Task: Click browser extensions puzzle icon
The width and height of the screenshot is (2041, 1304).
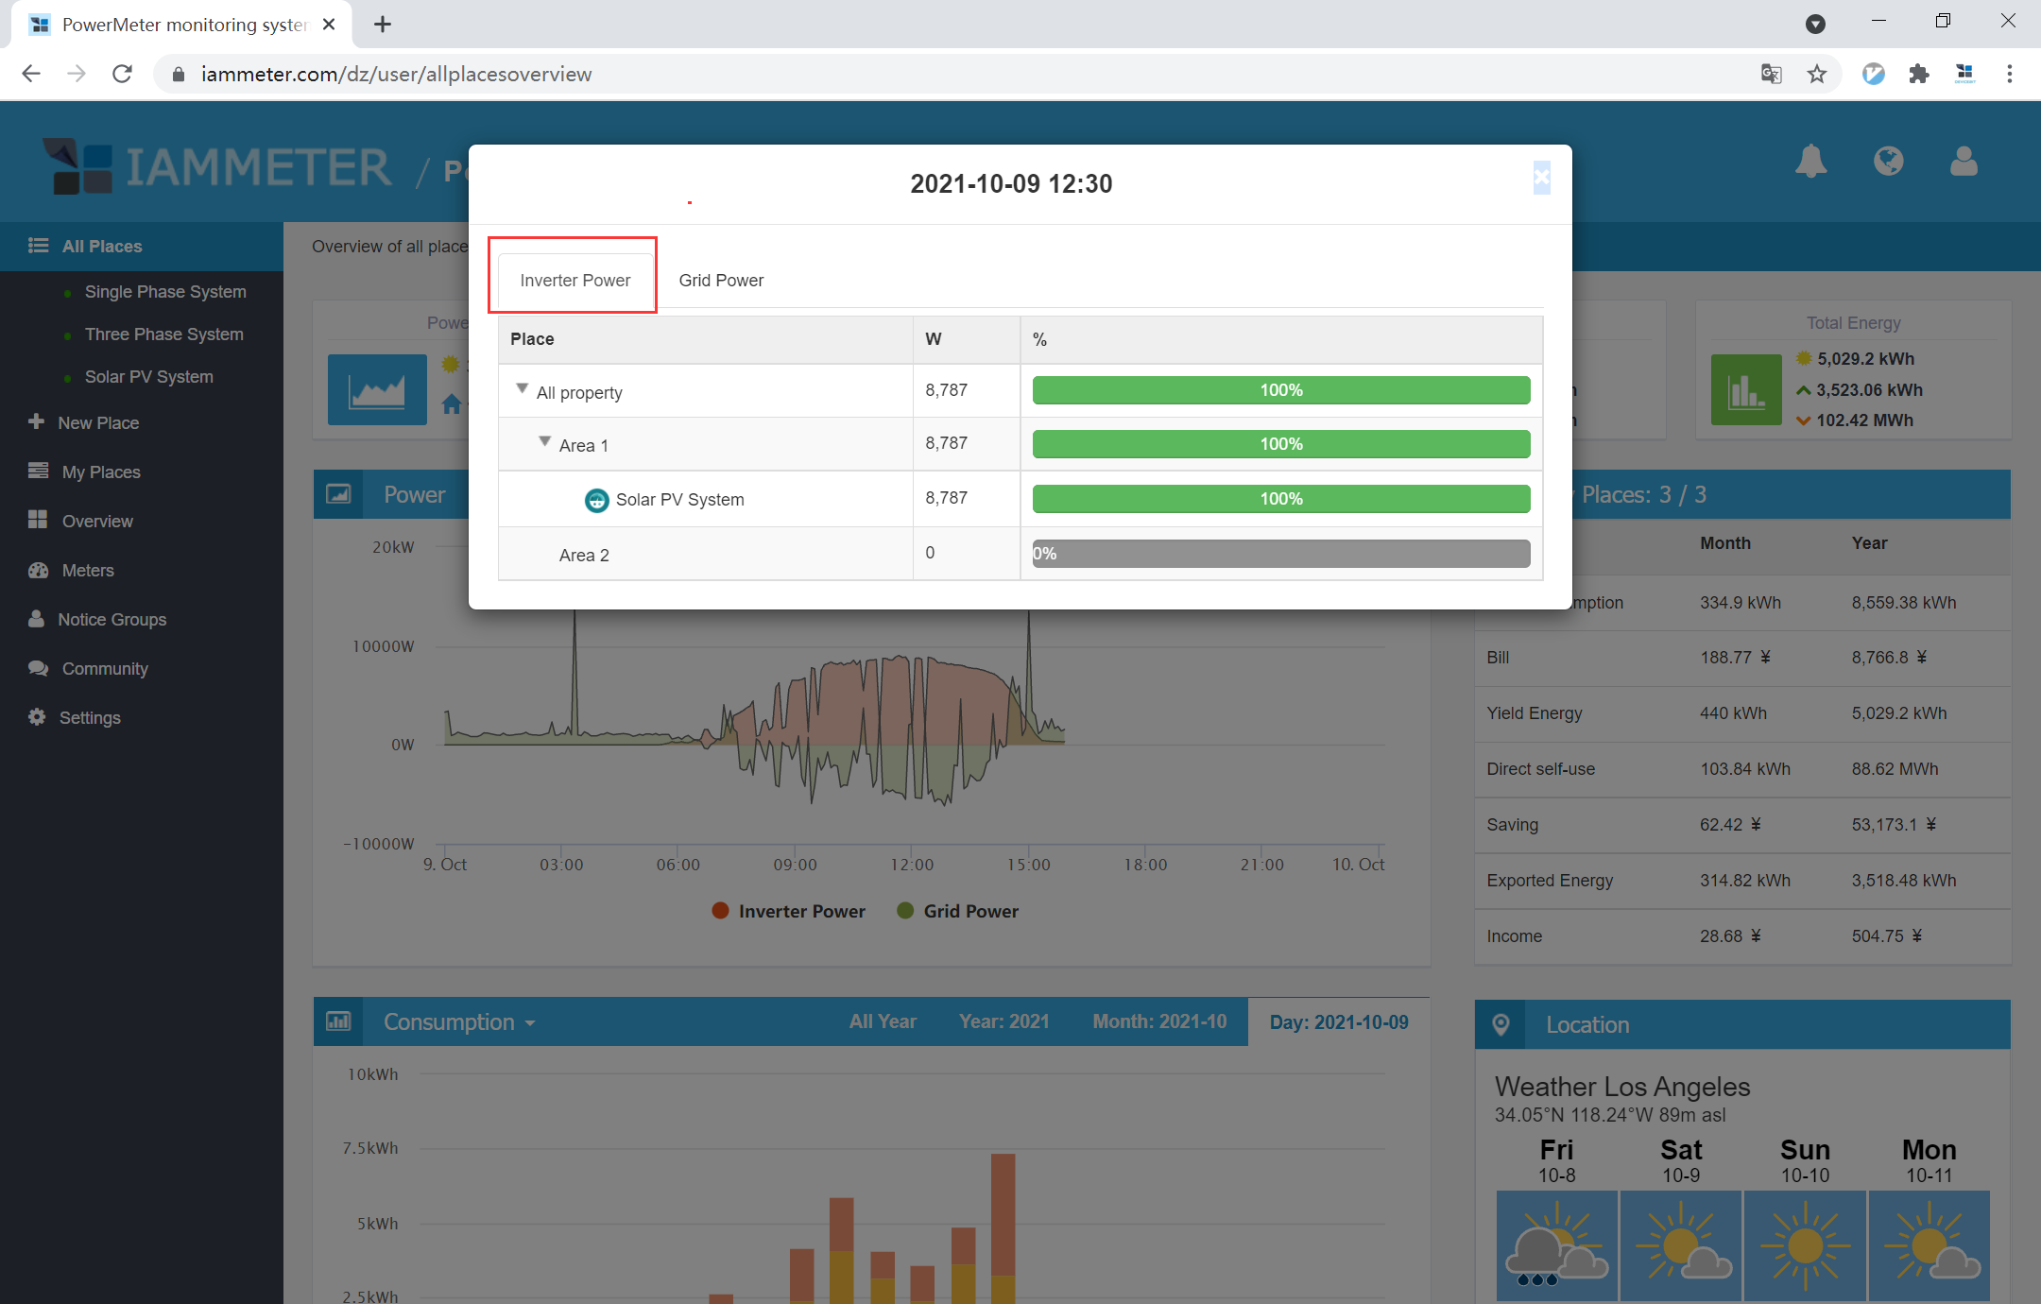Action: point(1918,74)
